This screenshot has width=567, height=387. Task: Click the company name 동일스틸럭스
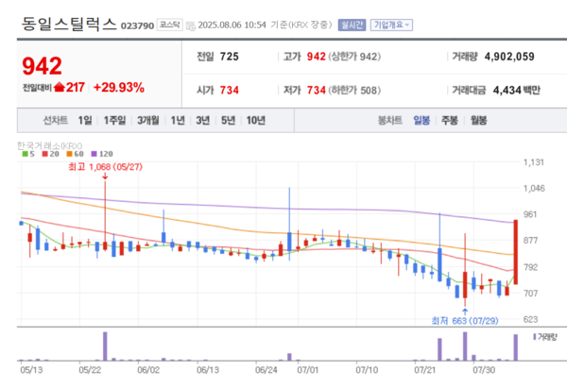coord(69,24)
